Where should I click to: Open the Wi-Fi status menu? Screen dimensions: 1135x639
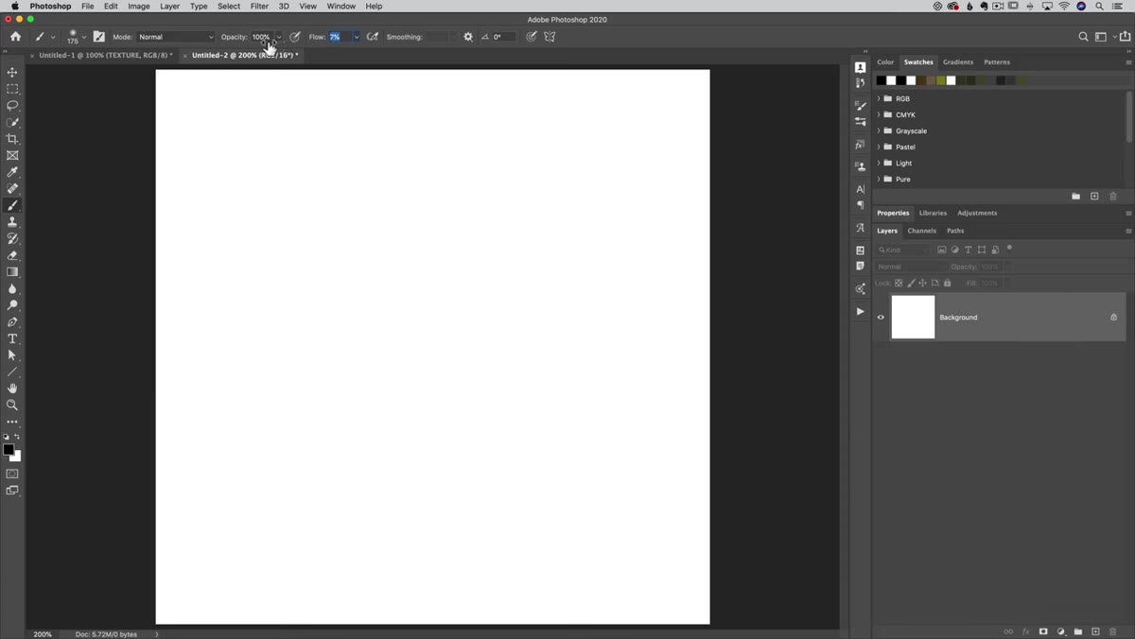click(1064, 6)
